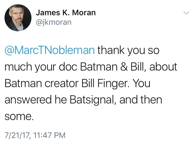Click the words "thank you so"

[x=128, y=50]
